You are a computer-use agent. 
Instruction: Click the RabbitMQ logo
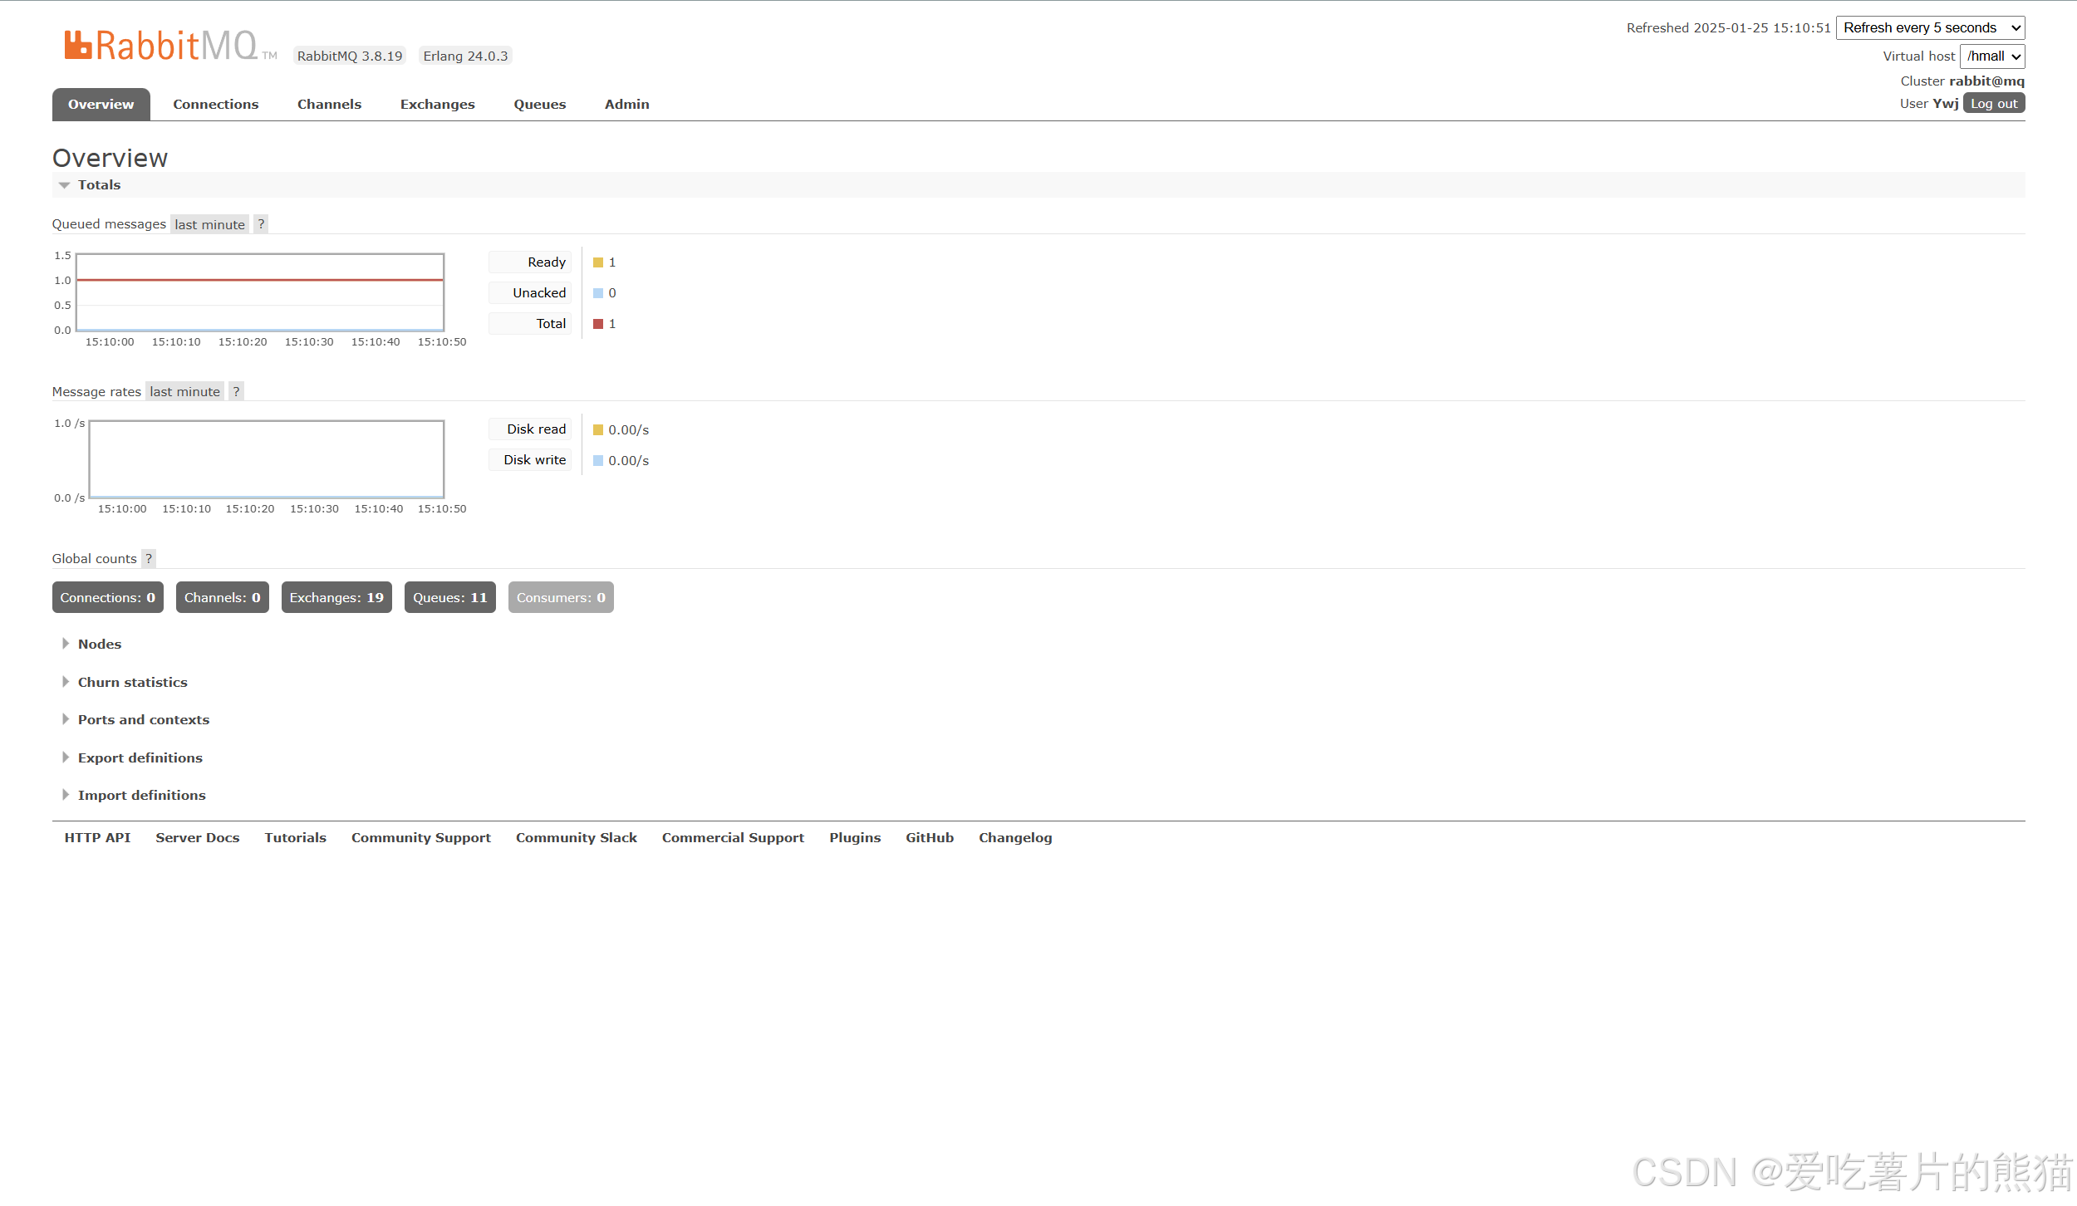point(162,46)
